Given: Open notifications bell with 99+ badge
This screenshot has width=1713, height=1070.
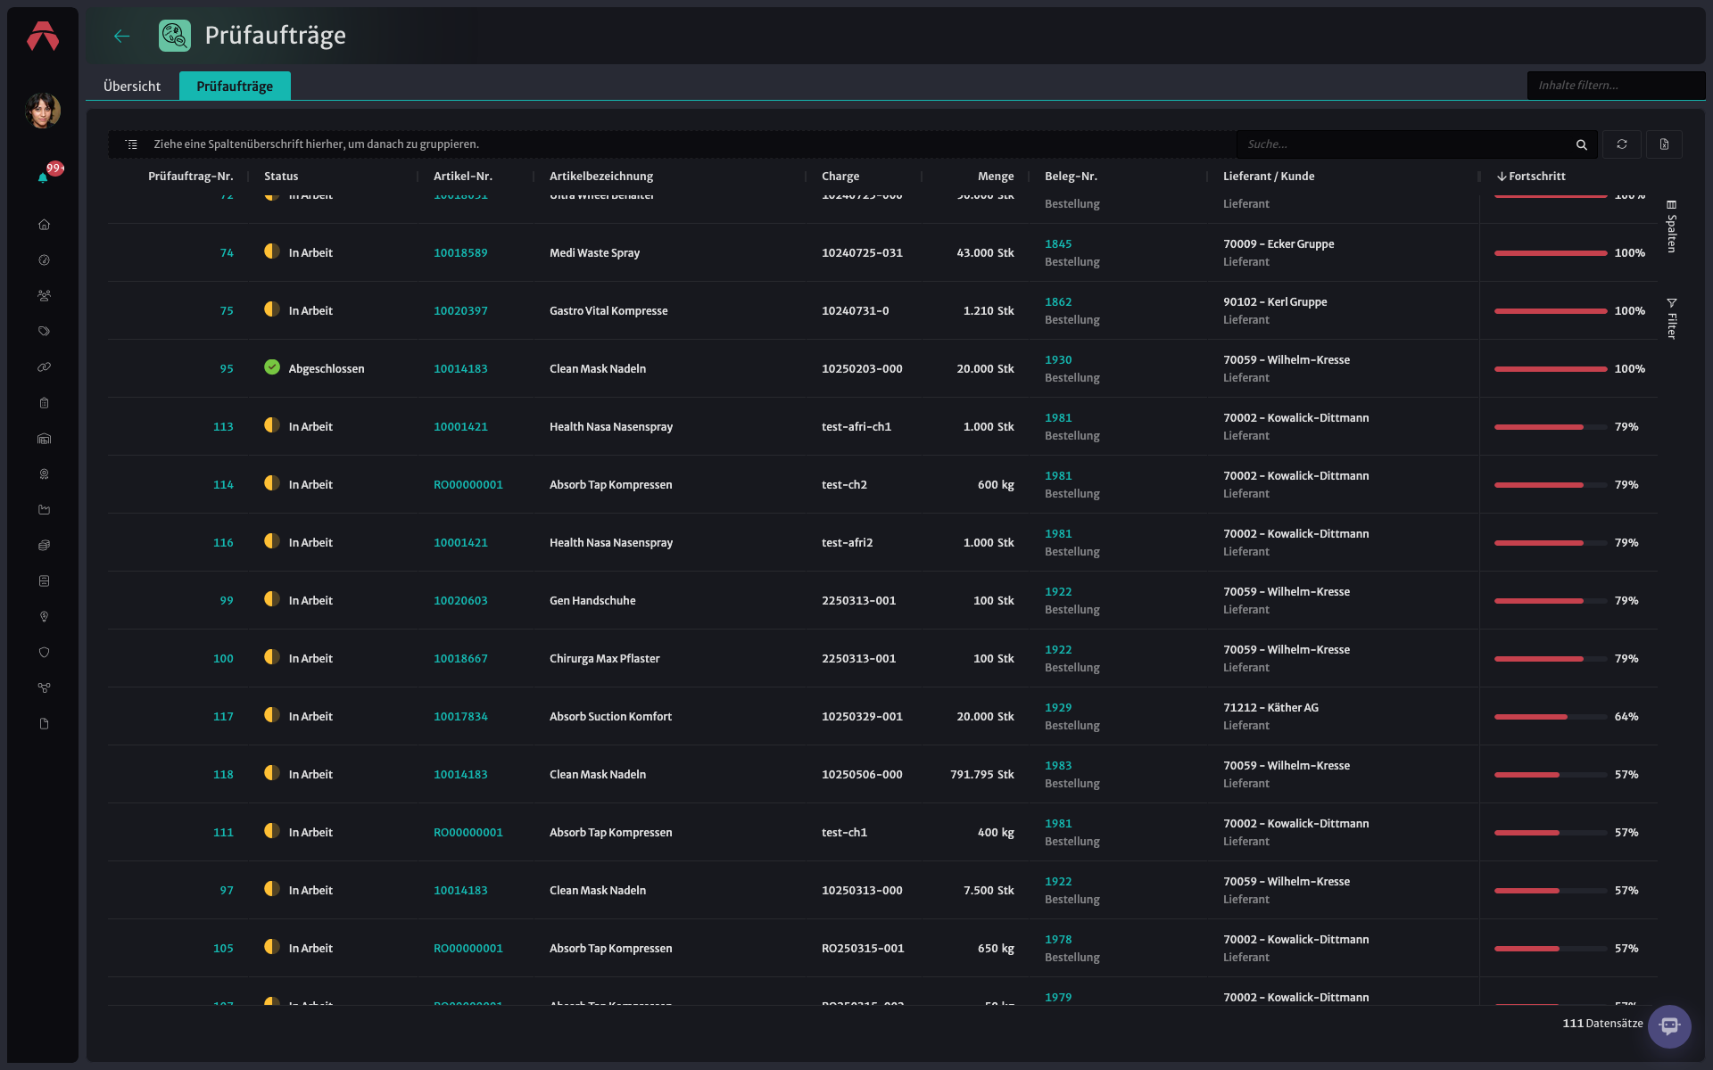Looking at the screenshot, I should [43, 177].
